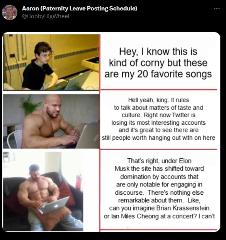Viewport: 226px width, 240px height.
Task: Open the attached meme image
Action: [111, 132]
